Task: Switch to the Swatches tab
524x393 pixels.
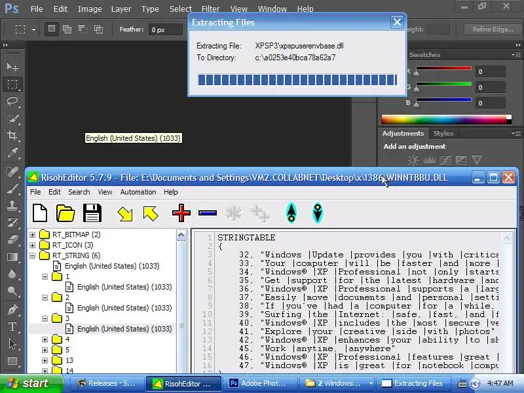Action: coord(424,55)
